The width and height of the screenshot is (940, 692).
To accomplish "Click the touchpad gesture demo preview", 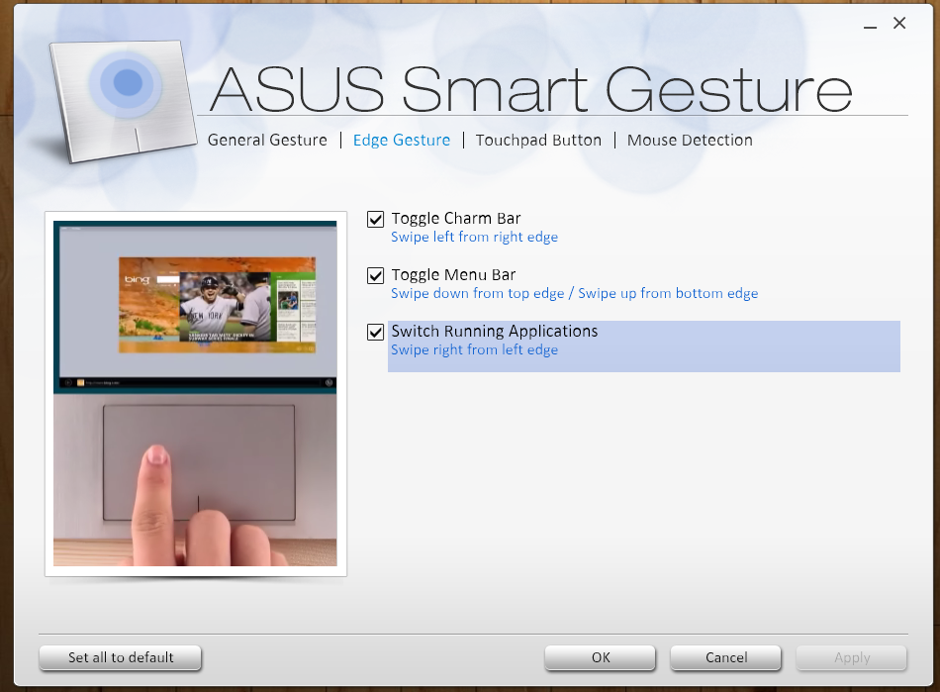I will pyautogui.click(x=196, y=393).
